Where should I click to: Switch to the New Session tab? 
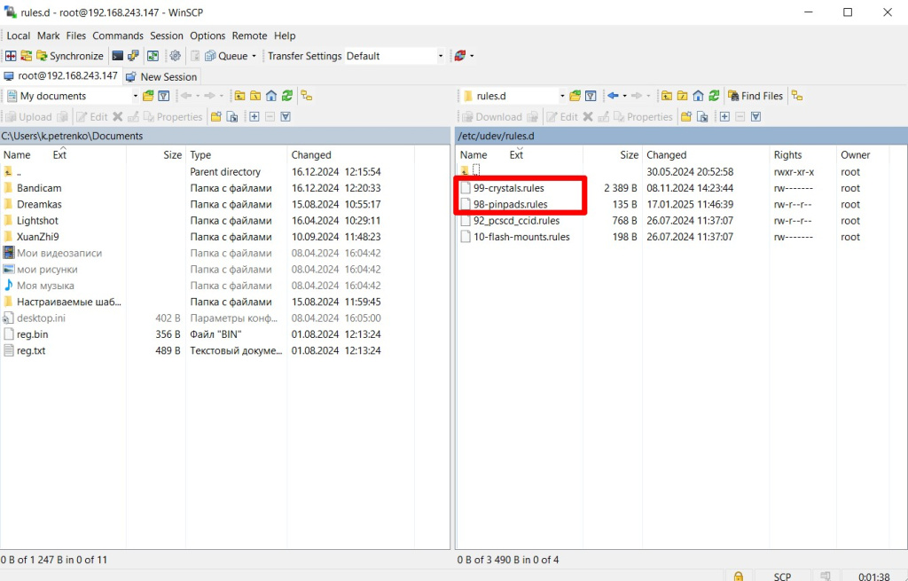coord(161,76)
